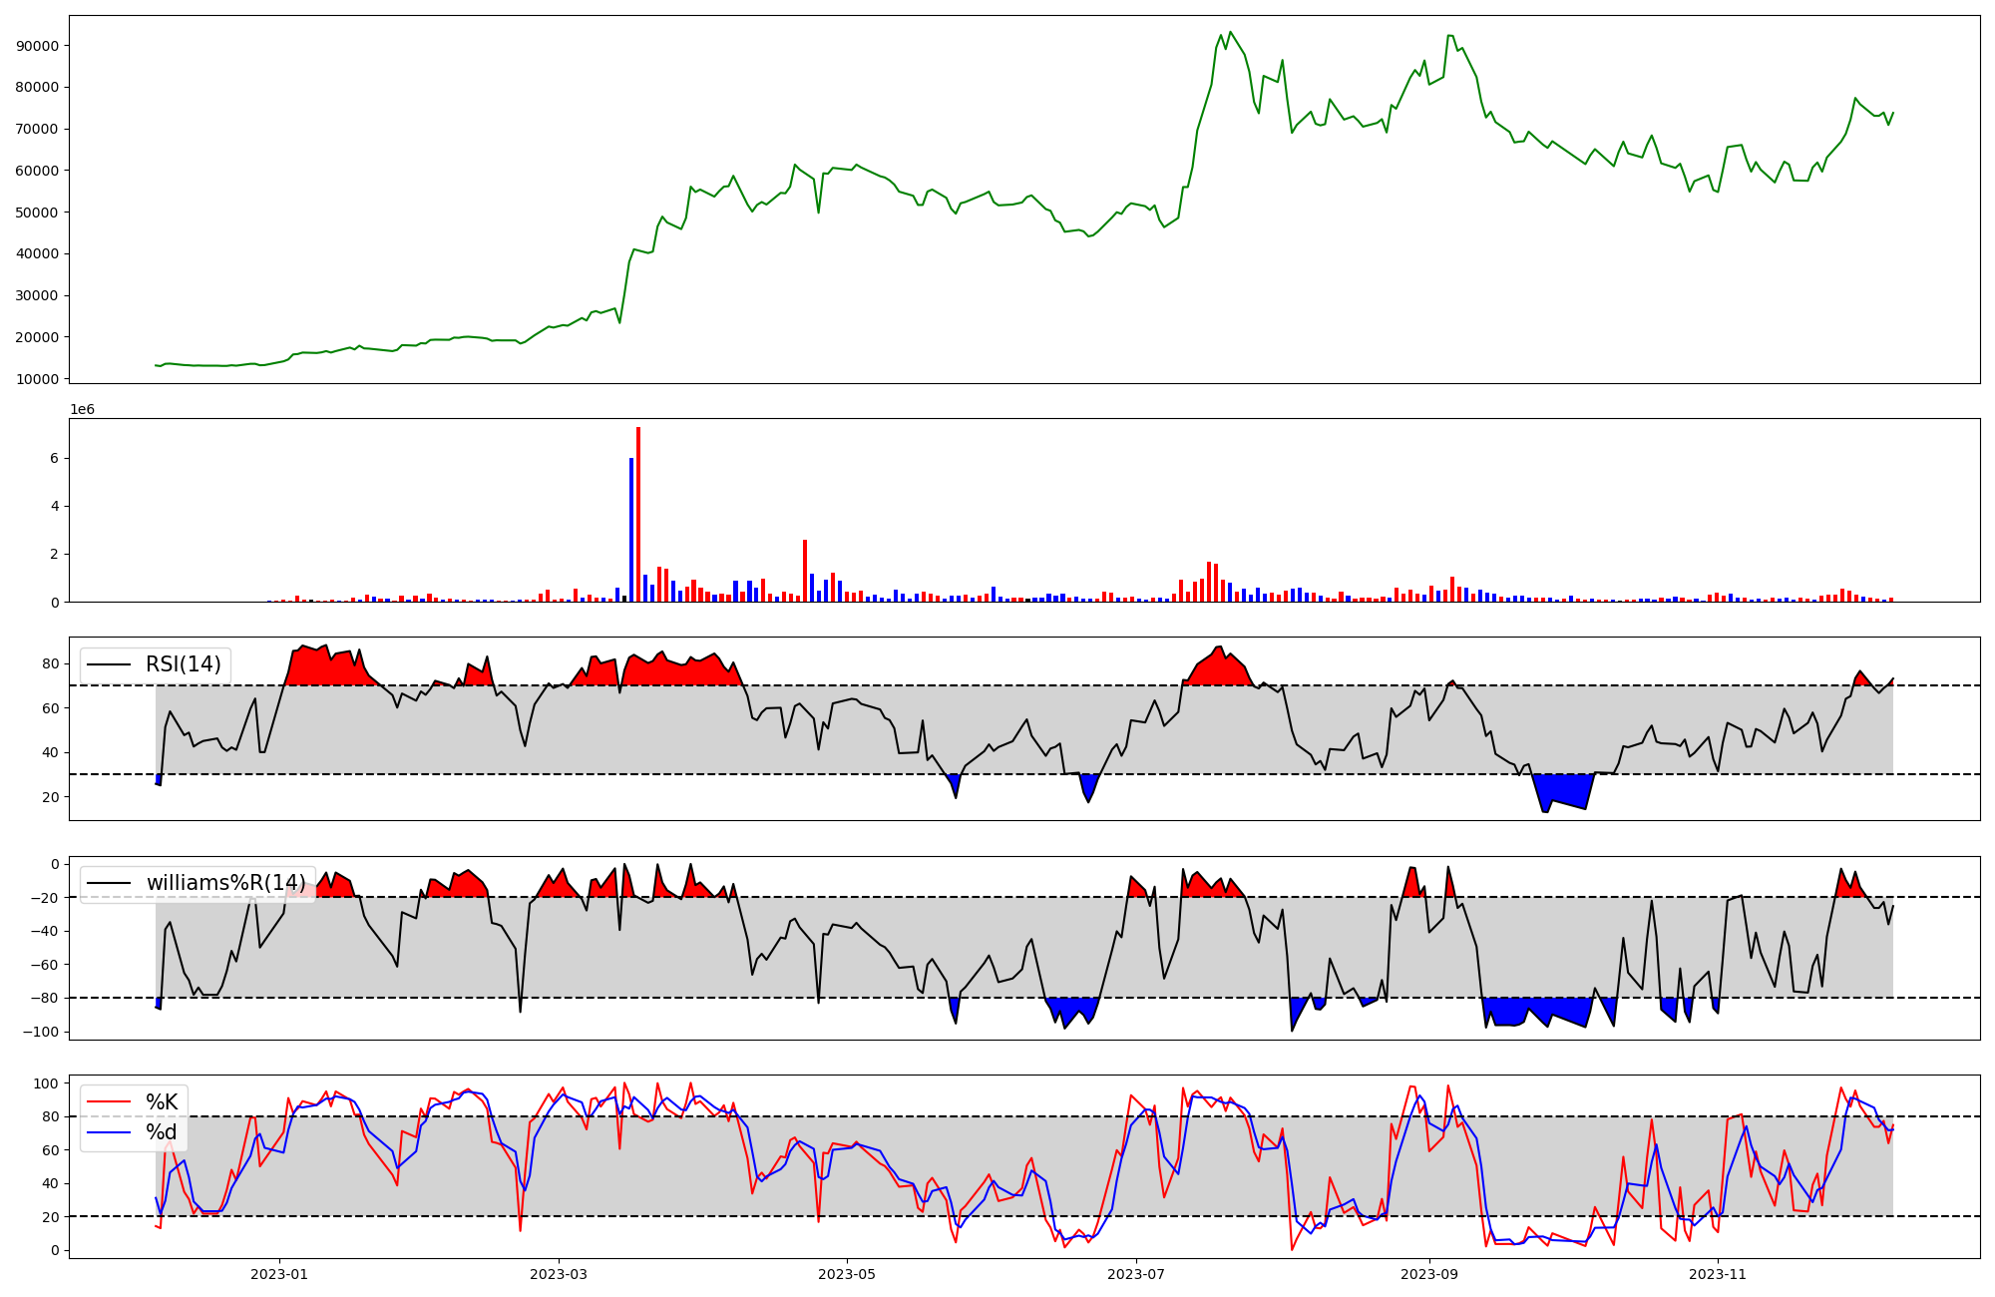This screenshot has height=1297, width=1995.
Task: Click the 2023-07 date tick label
Action: click(1136, 1274)
